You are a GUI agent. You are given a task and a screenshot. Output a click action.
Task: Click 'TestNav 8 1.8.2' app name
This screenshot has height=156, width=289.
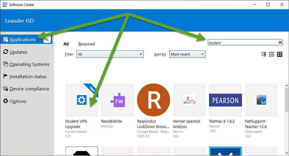tap(222, 121)
